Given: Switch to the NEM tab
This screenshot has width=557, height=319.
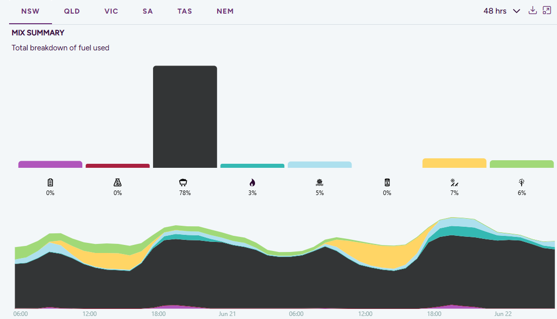Looking at the screenshot, I should [x=225, y=12].
